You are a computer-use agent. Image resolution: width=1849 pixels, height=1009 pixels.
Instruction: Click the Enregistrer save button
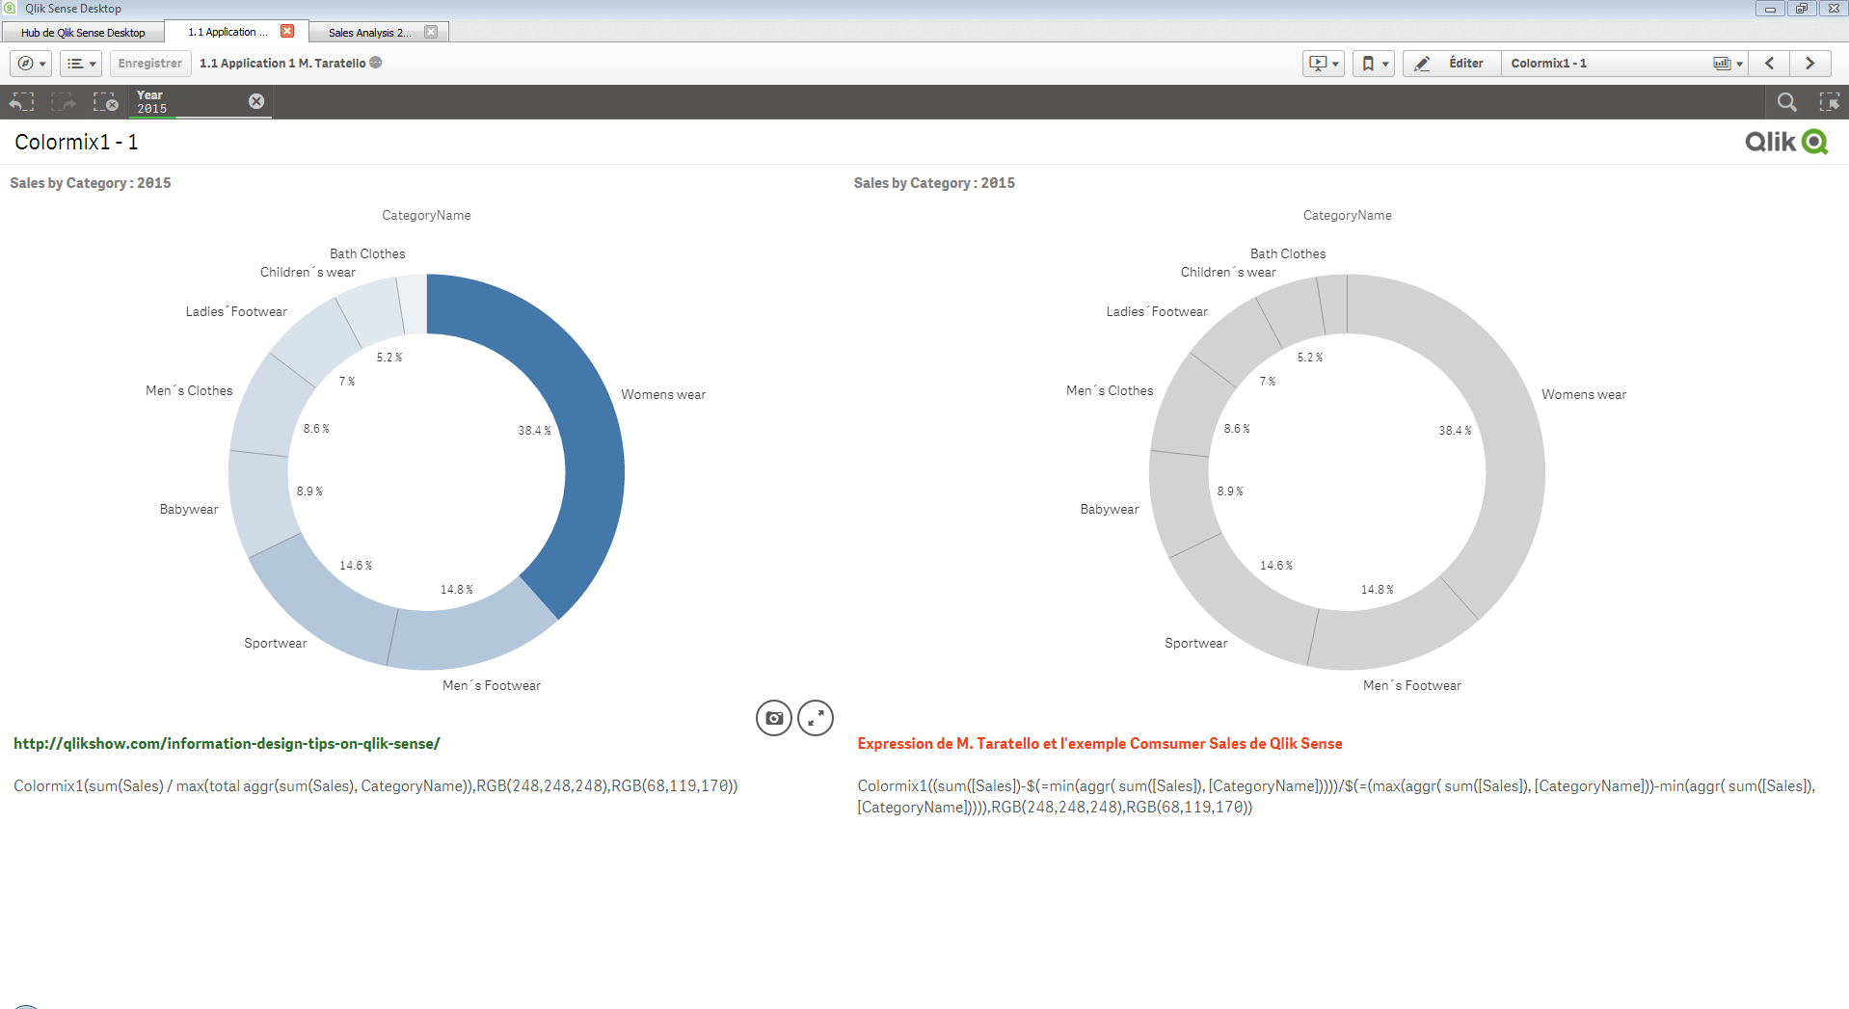tap(149, 64)
